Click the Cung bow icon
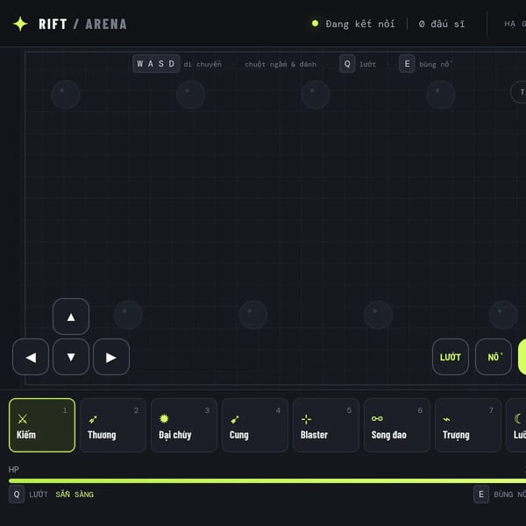Screen dimensions: 526x526 point(235,419)
